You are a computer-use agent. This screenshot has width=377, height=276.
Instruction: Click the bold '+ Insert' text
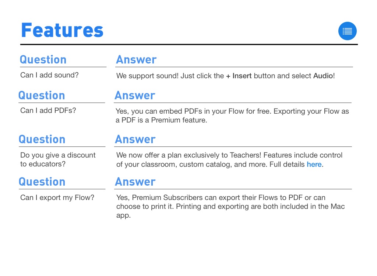point(239,76)
